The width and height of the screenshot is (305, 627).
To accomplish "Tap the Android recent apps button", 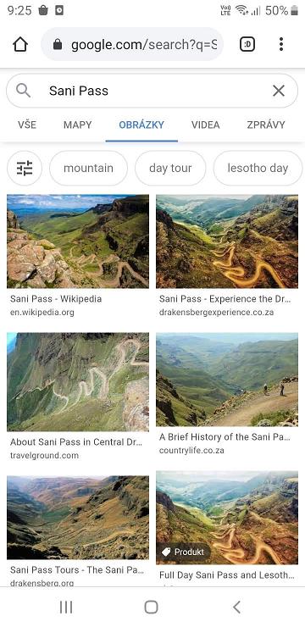I will click(66, 607).
